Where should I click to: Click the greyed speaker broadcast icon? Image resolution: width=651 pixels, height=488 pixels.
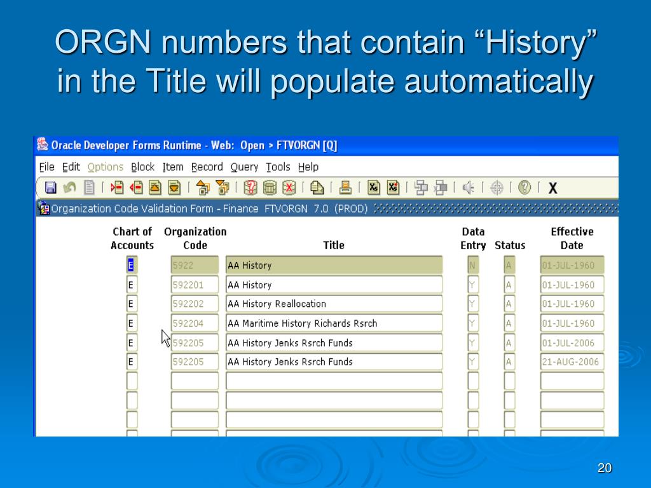[x=469, y=187]
